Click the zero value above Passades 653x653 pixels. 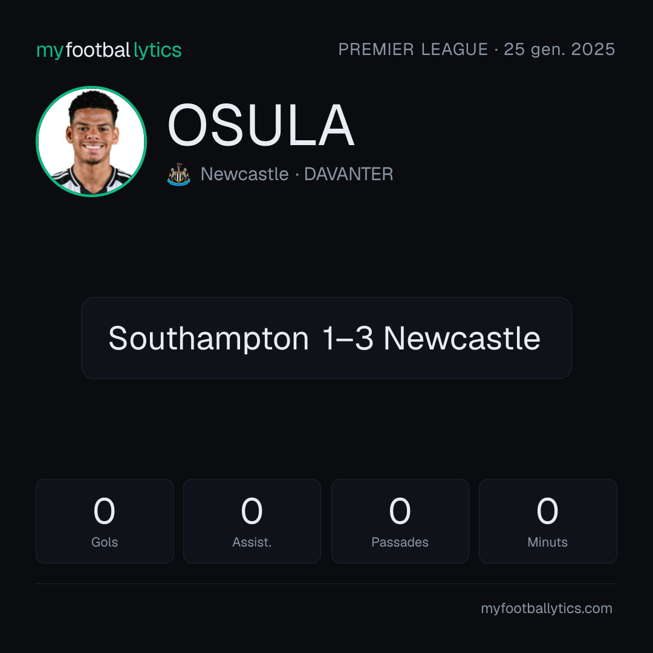coord(400,511)
